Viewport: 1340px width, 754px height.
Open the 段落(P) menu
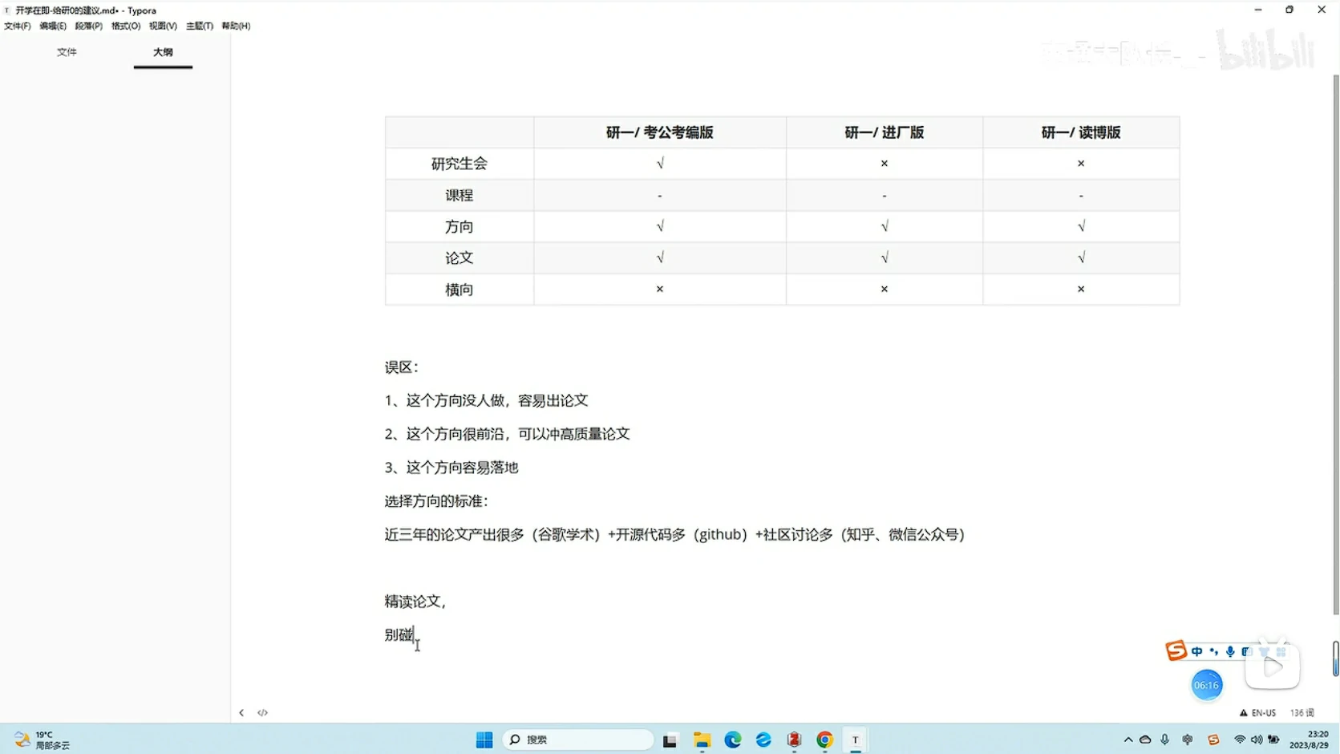89,26
